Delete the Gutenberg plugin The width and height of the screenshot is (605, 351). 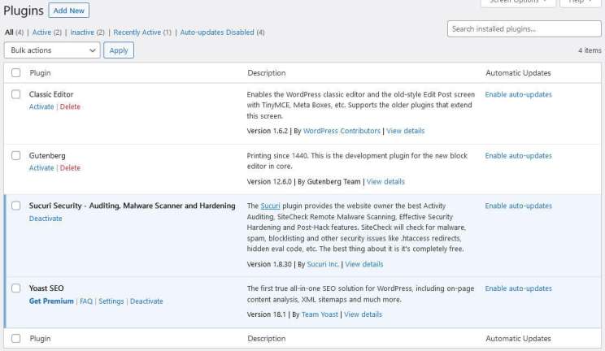(70, 168)
